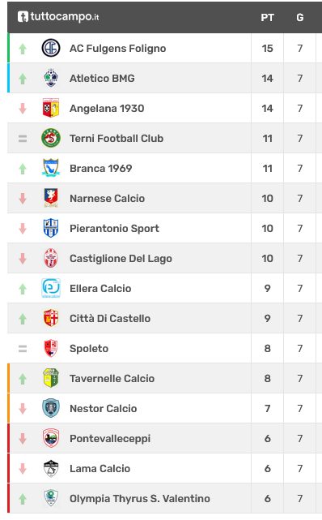Click the Atletico BMG team crest
Screen dimensions: 322x520
[x=51, y=78]
